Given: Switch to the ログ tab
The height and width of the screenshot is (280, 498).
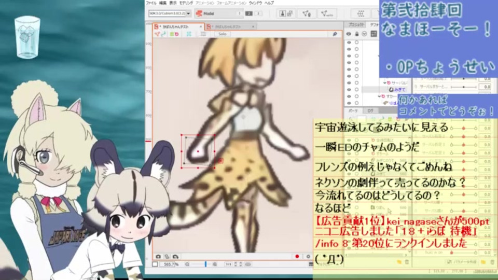Looking at the screenshot, I should point(370,111).
